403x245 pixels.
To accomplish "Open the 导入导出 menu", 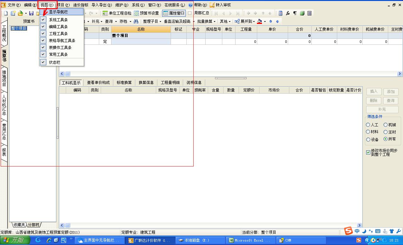I will (102, 5).
